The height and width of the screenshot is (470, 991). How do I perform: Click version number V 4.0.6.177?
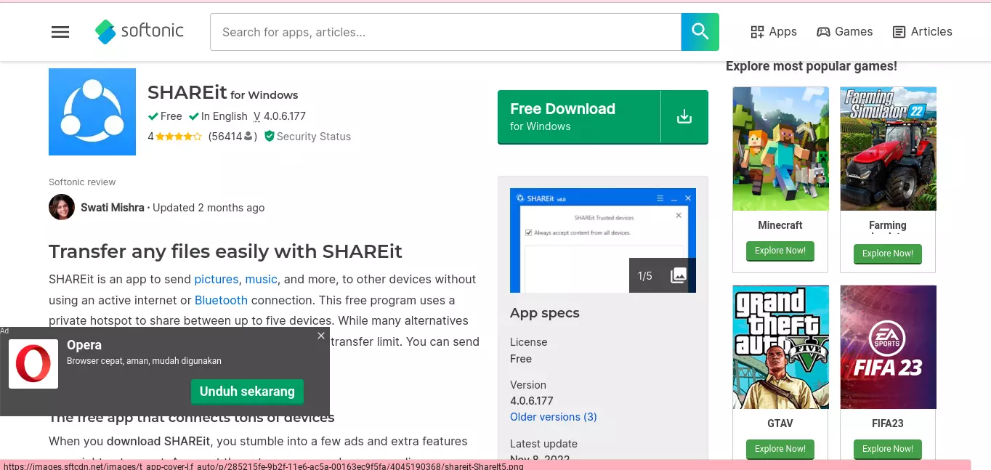coord(280,116)
